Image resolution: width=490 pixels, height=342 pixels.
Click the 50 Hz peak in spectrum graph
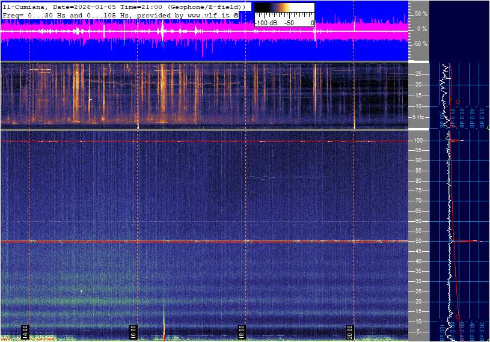click(x=475, y=241)
